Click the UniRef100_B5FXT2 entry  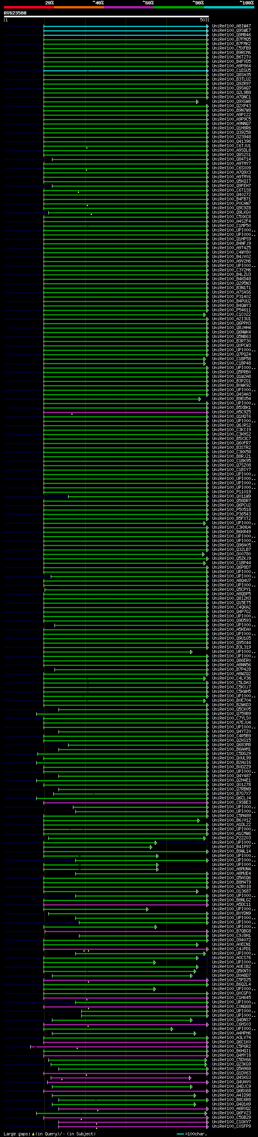pyautogui.click(x=231, y=519)
